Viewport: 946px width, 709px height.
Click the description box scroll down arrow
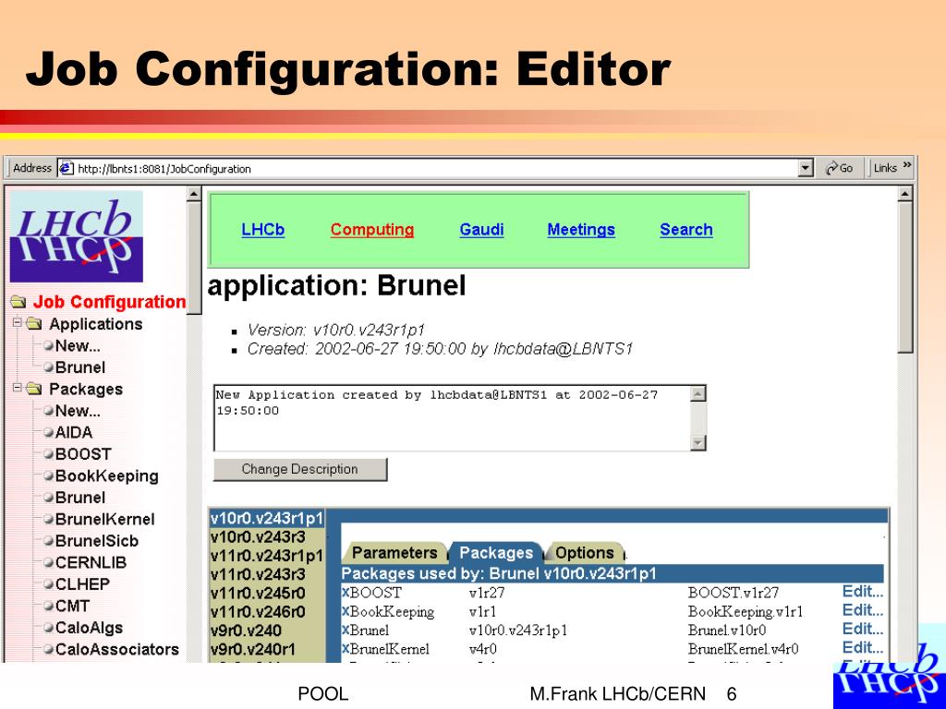click(697, 443)
